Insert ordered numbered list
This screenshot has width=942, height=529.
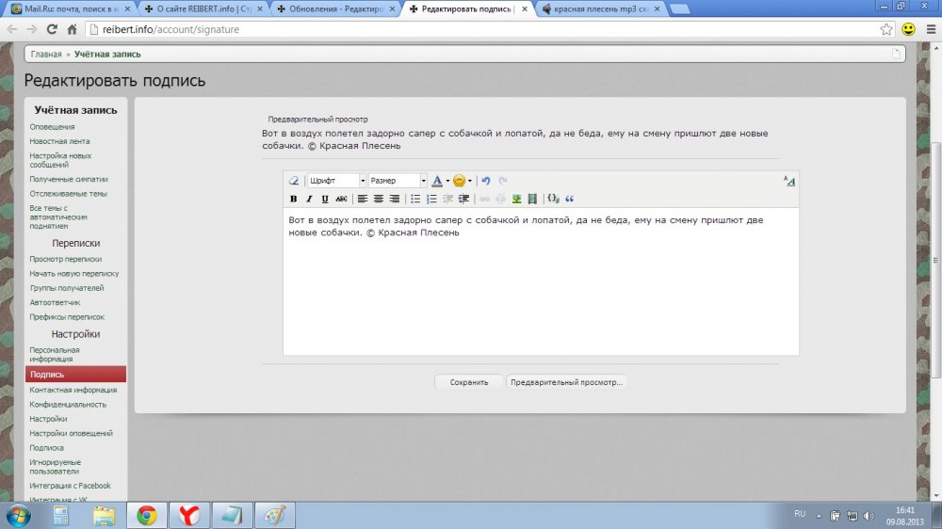431,199
